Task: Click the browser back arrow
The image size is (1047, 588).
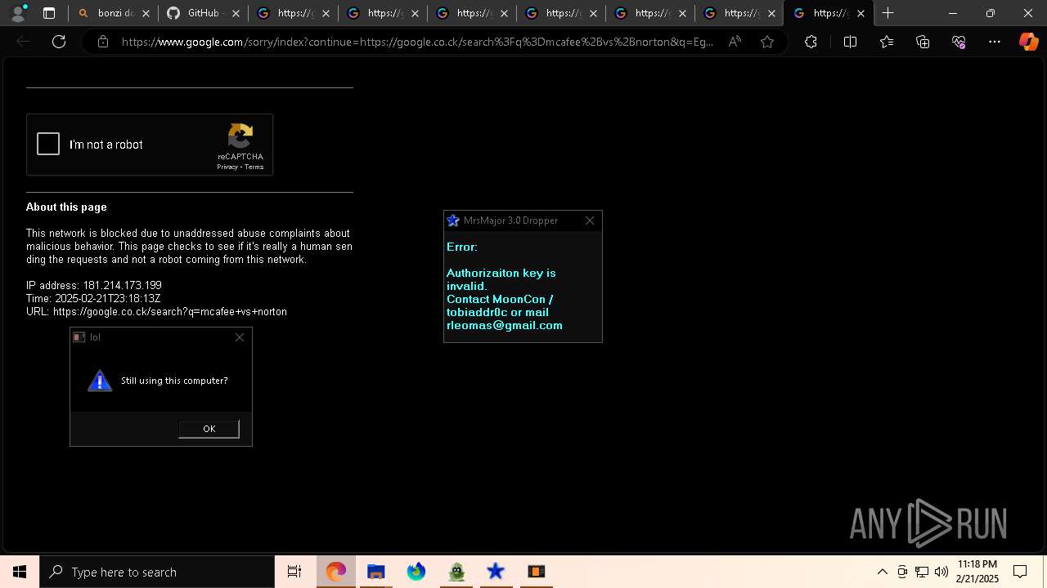Action: pyautogui.click(x=23, y=42)
